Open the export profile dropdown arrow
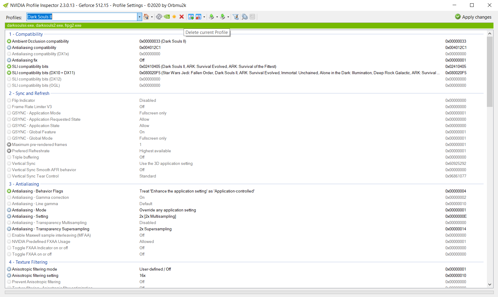 tap(217, 17)
